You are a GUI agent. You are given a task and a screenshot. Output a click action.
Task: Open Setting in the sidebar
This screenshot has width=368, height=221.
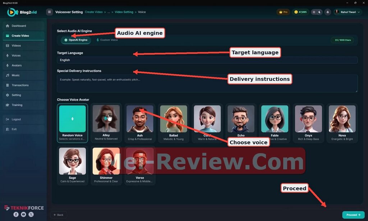coord(23,95)
